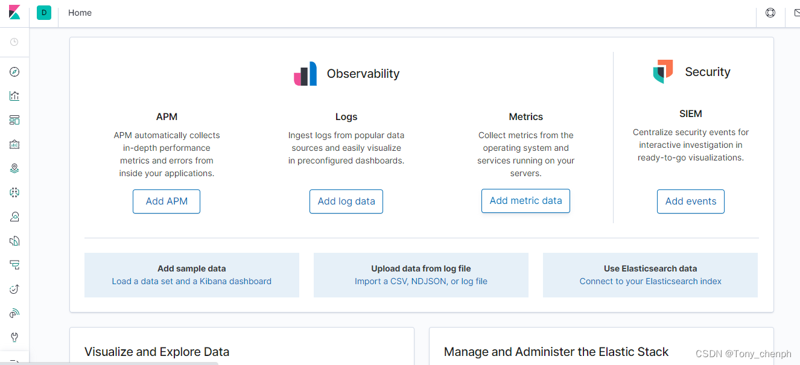Open Logs from the sidebar
Viewport: 800px width, 365px height.
click(14, 241)
